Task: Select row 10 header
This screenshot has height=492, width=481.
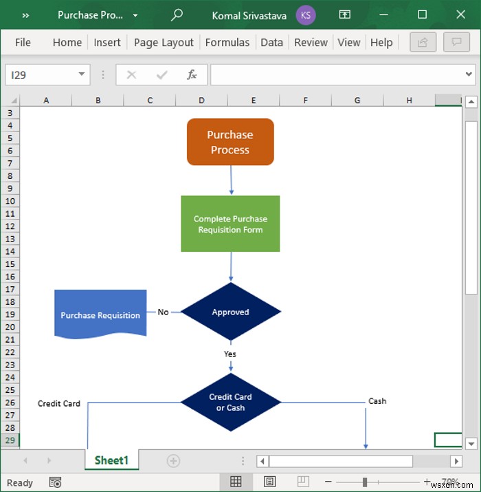Action: [x=10, y=201]
